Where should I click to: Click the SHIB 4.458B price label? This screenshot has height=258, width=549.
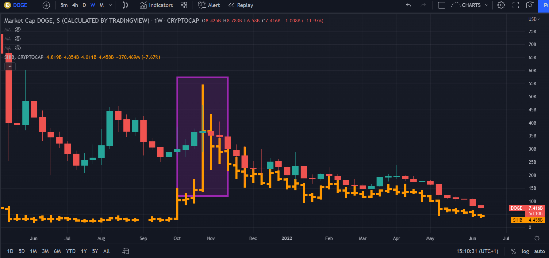coord(528,220)
